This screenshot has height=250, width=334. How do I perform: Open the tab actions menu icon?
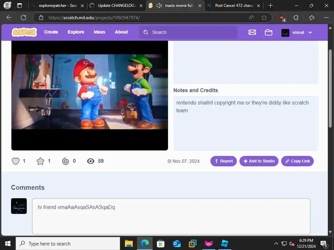tap(20, 6)
